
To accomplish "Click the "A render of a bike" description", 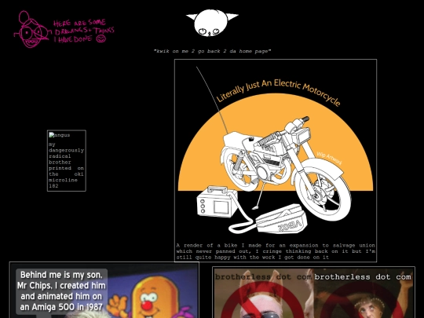I will [x=276, y=251].
